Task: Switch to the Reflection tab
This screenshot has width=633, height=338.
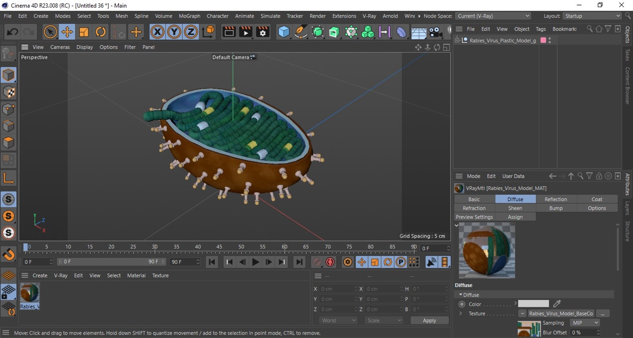Action: [x=556, y=199]
